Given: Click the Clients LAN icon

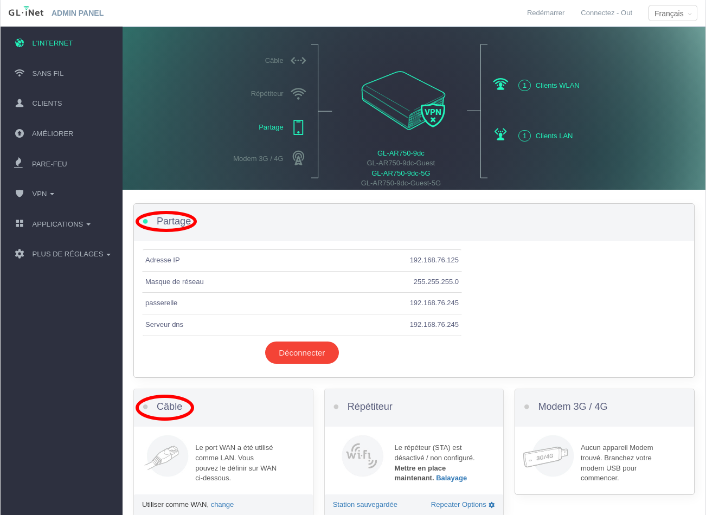Looking at the screenshot, I should pyautogui.click(x=500, y=135).
